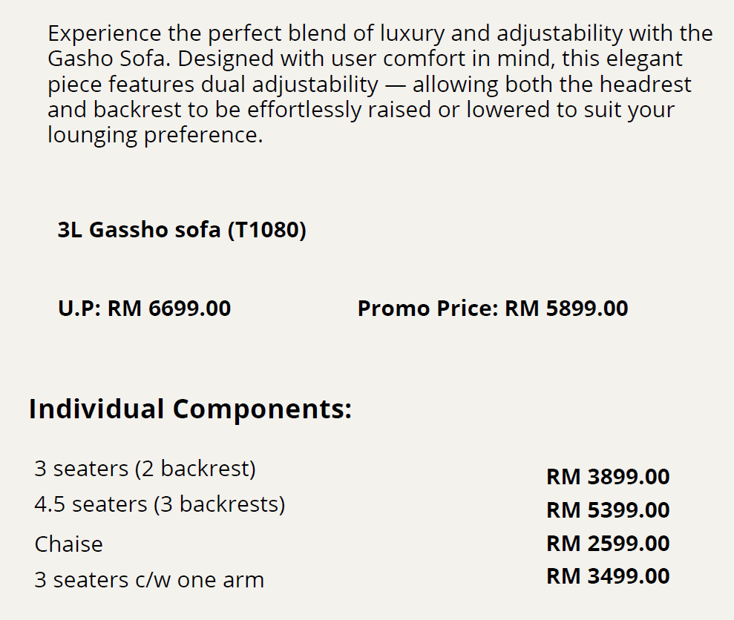734x620 pixels.
Task: Select the "3 seaters c/w one arm" item
Action: (148, 579)
